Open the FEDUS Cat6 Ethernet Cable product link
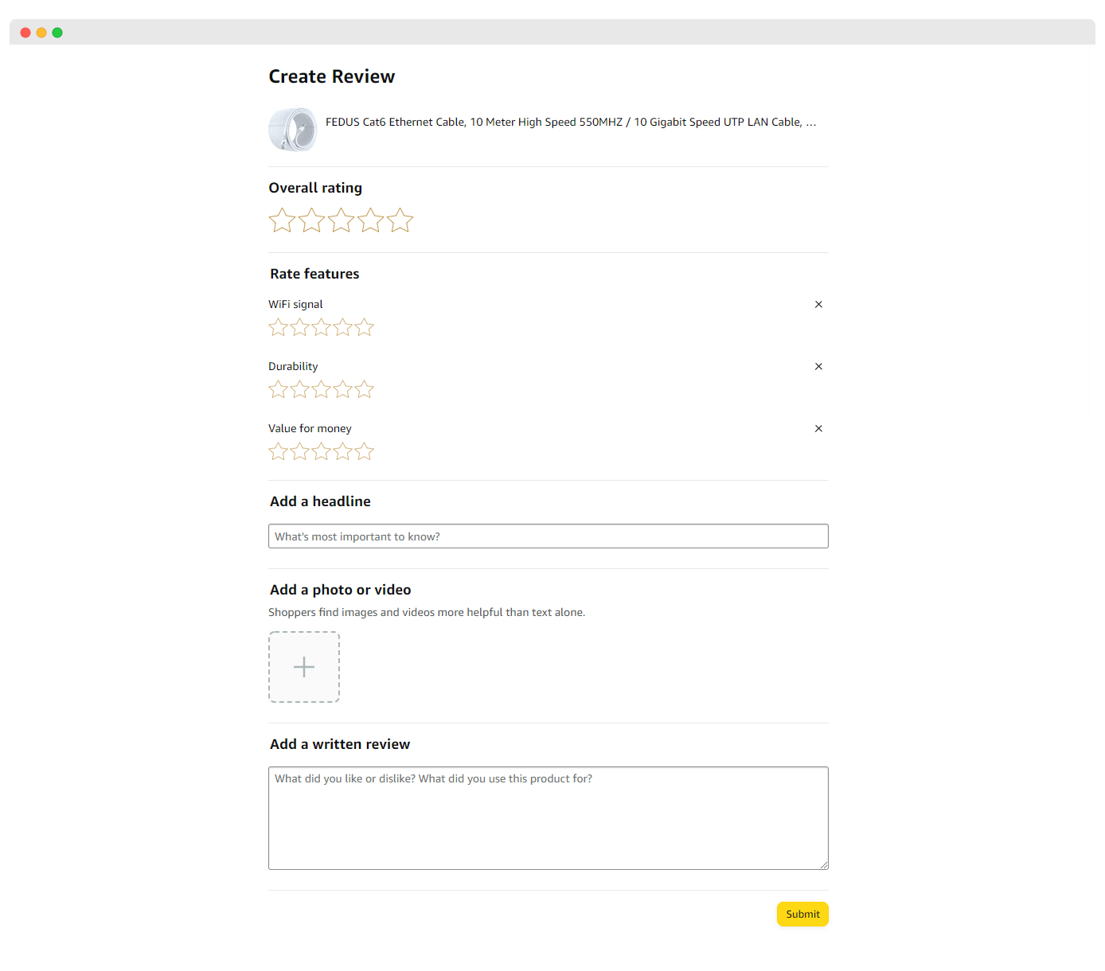Image resolution: width=1105 pixels, height=971 pixels. (569, 122)
